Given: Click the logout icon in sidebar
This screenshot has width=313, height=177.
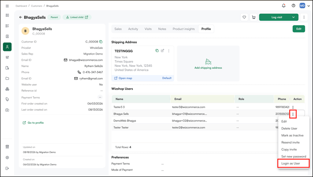Looking at the screenshot, I should 7,168.
